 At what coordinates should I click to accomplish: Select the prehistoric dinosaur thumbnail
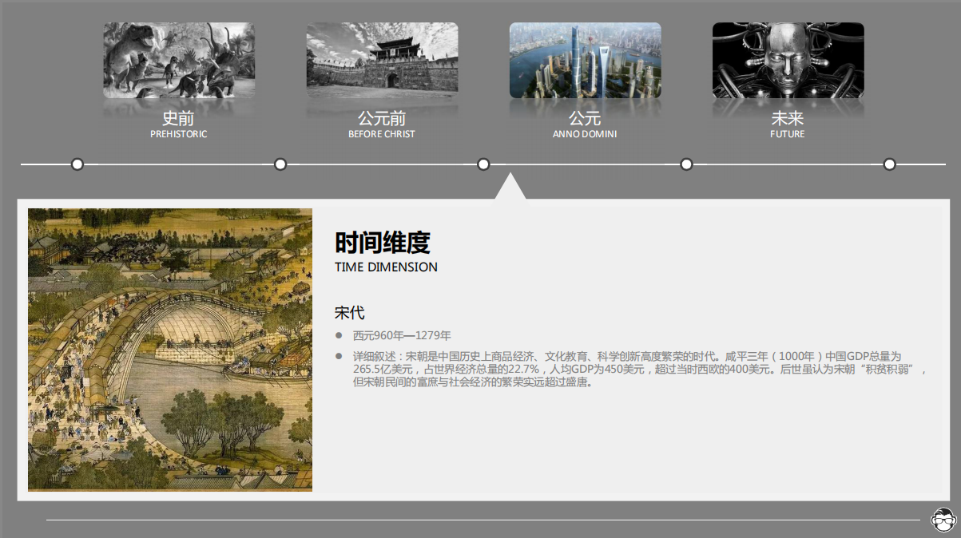click(x=179, y=61)
